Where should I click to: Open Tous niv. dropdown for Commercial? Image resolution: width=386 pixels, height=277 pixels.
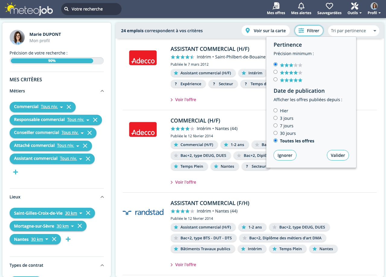(x=52, y=107)
